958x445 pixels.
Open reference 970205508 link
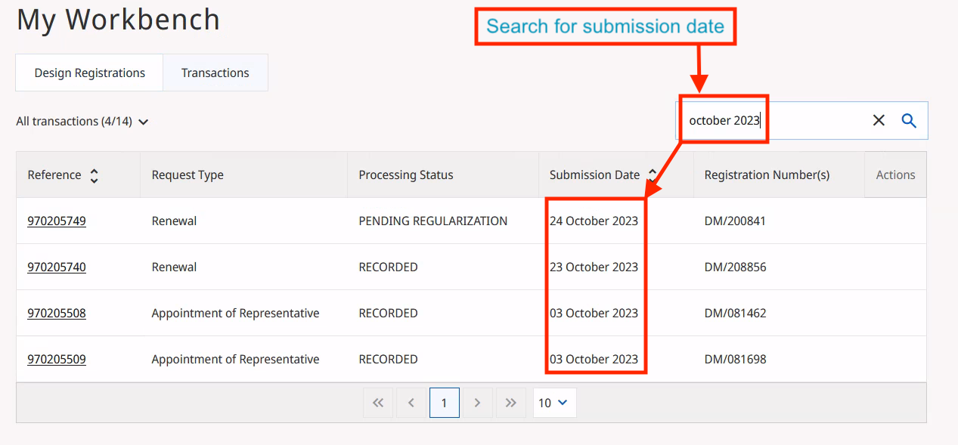point(57,314)
